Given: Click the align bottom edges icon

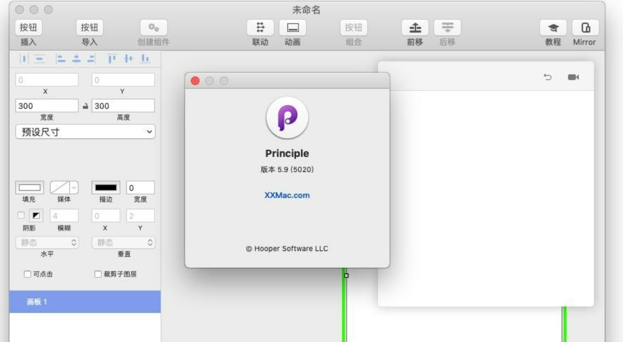Looking at the screenshot, I should point(145,59).
